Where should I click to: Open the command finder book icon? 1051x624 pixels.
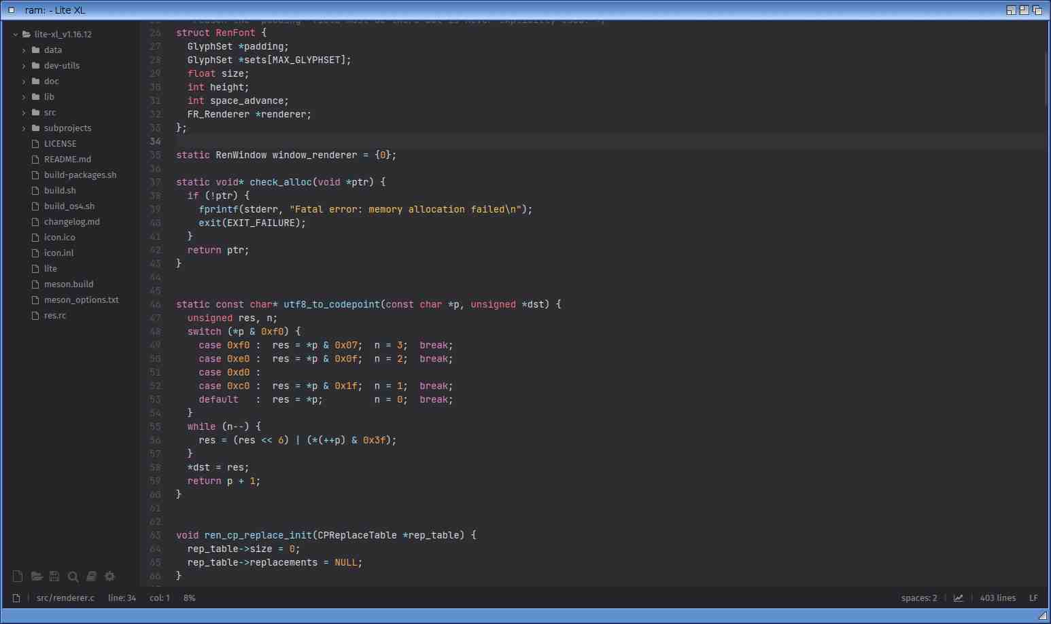[x=91, y=576]
